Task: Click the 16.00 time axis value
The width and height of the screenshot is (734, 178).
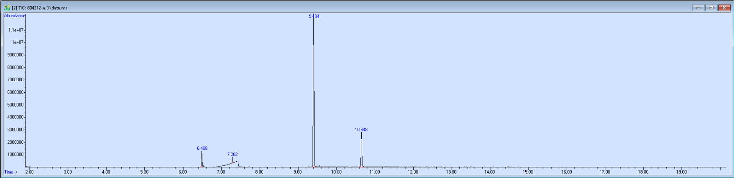Action: pyautogui.click(x=567, y=172)
